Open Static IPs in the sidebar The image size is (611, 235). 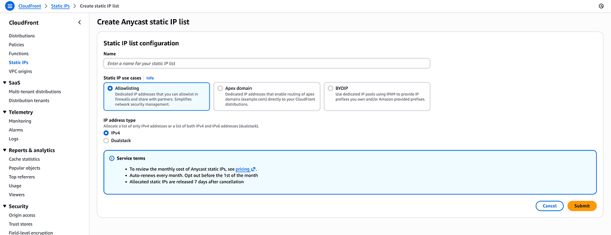click(18, 62)
